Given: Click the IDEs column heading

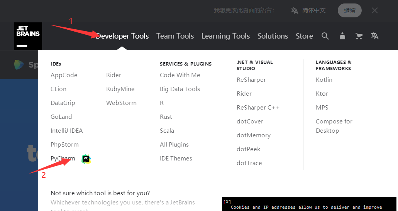Looking at the screenshot, I should [56, 64].
